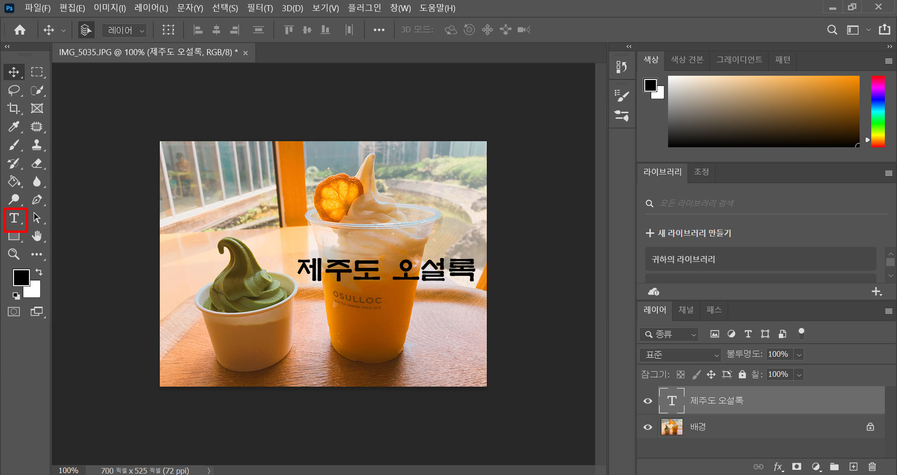Swap foreground and background colors

(39, 272)
